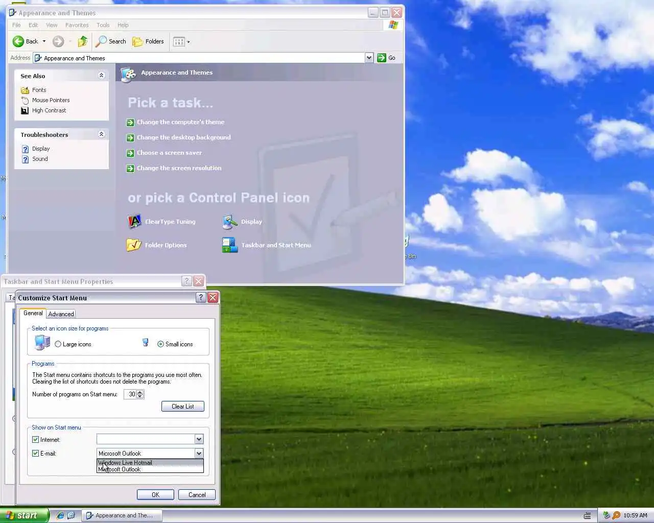This screenshot has width=654, height=523.
Task: Click the security shield tray icon
Action: (606, 515)
